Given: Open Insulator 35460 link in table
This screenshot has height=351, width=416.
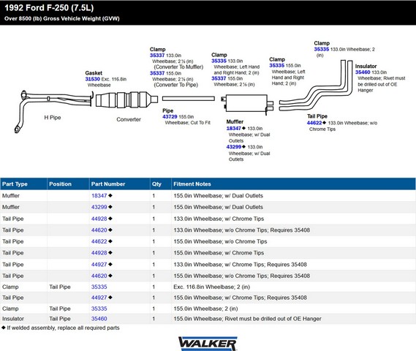Looking at the screenshot, I should click(x=99, y=319).
